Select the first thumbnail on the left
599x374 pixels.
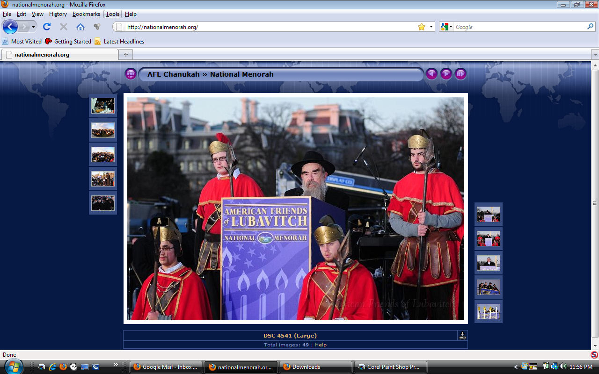[103, 106]
